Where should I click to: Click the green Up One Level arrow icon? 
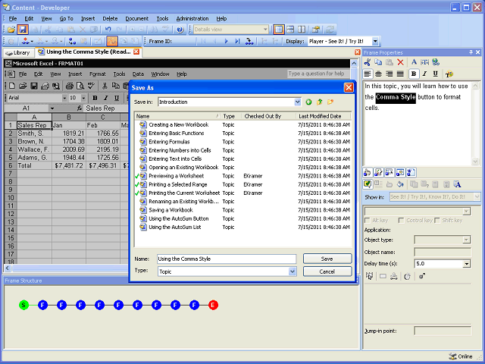click(319, 102)
